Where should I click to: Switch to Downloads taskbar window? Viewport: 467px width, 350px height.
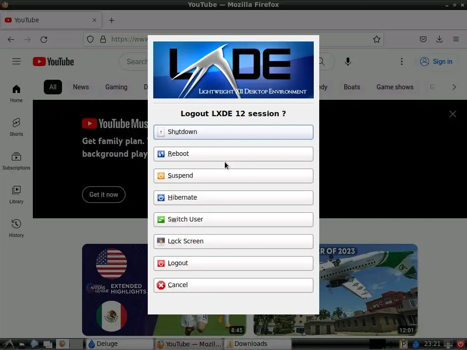[x=257, y=344]
